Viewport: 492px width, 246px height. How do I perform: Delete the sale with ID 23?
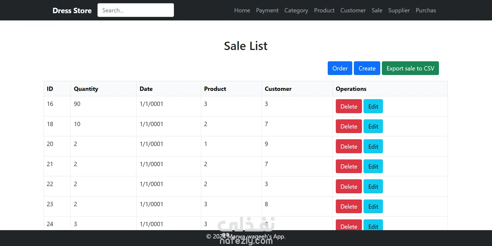[349, 206]
